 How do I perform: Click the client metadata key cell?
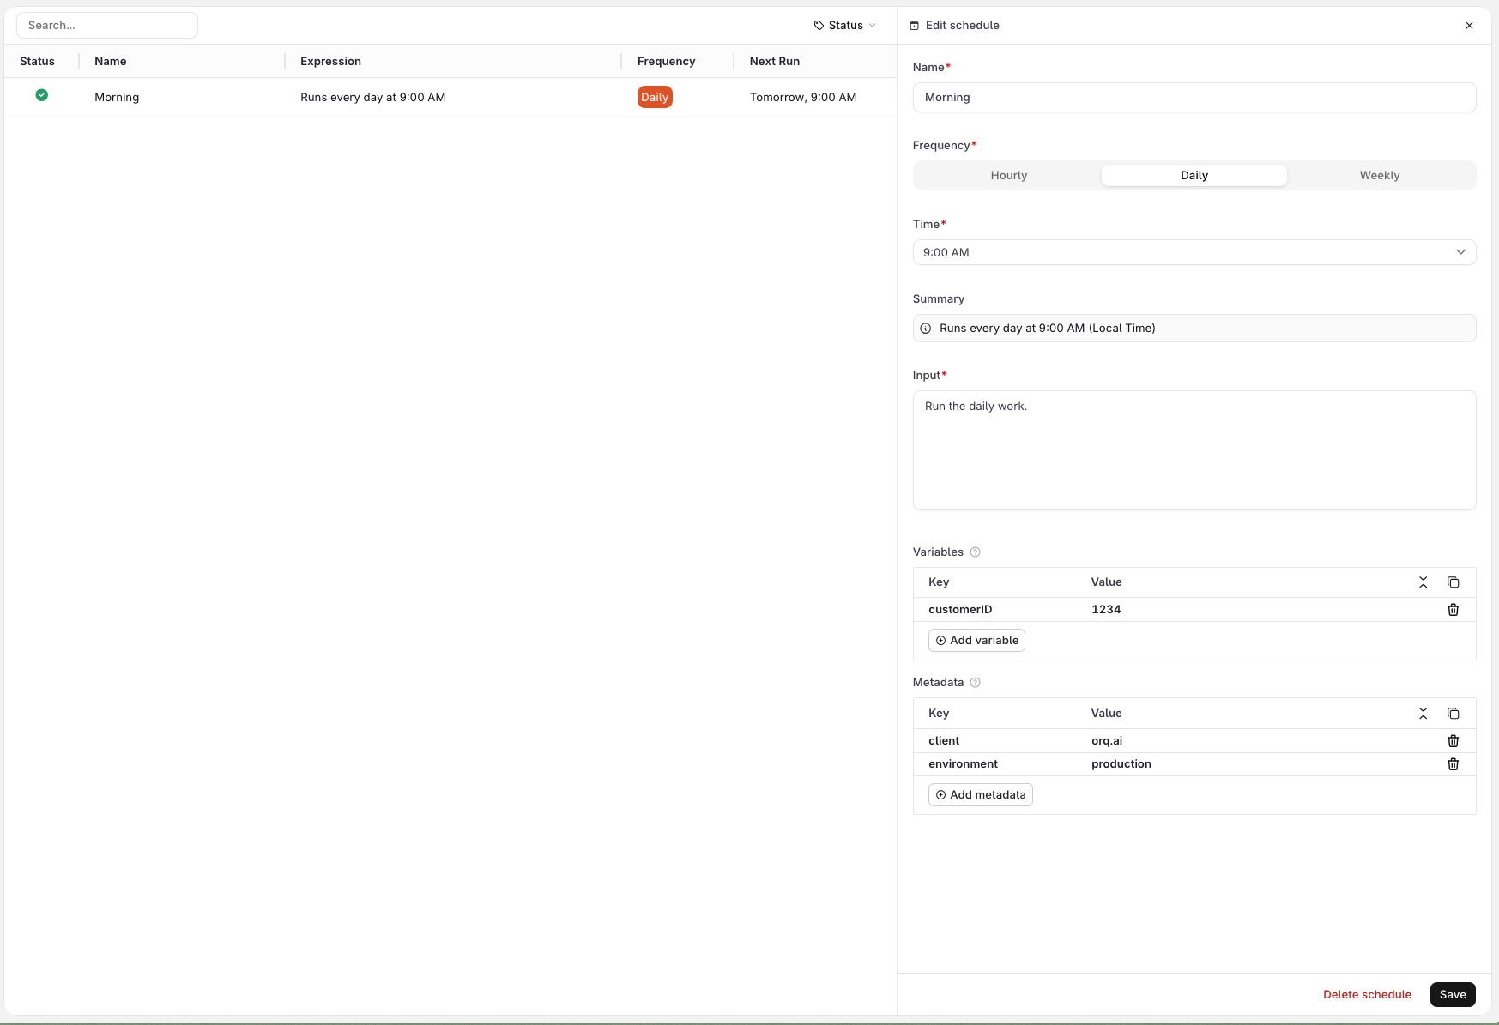944,741
